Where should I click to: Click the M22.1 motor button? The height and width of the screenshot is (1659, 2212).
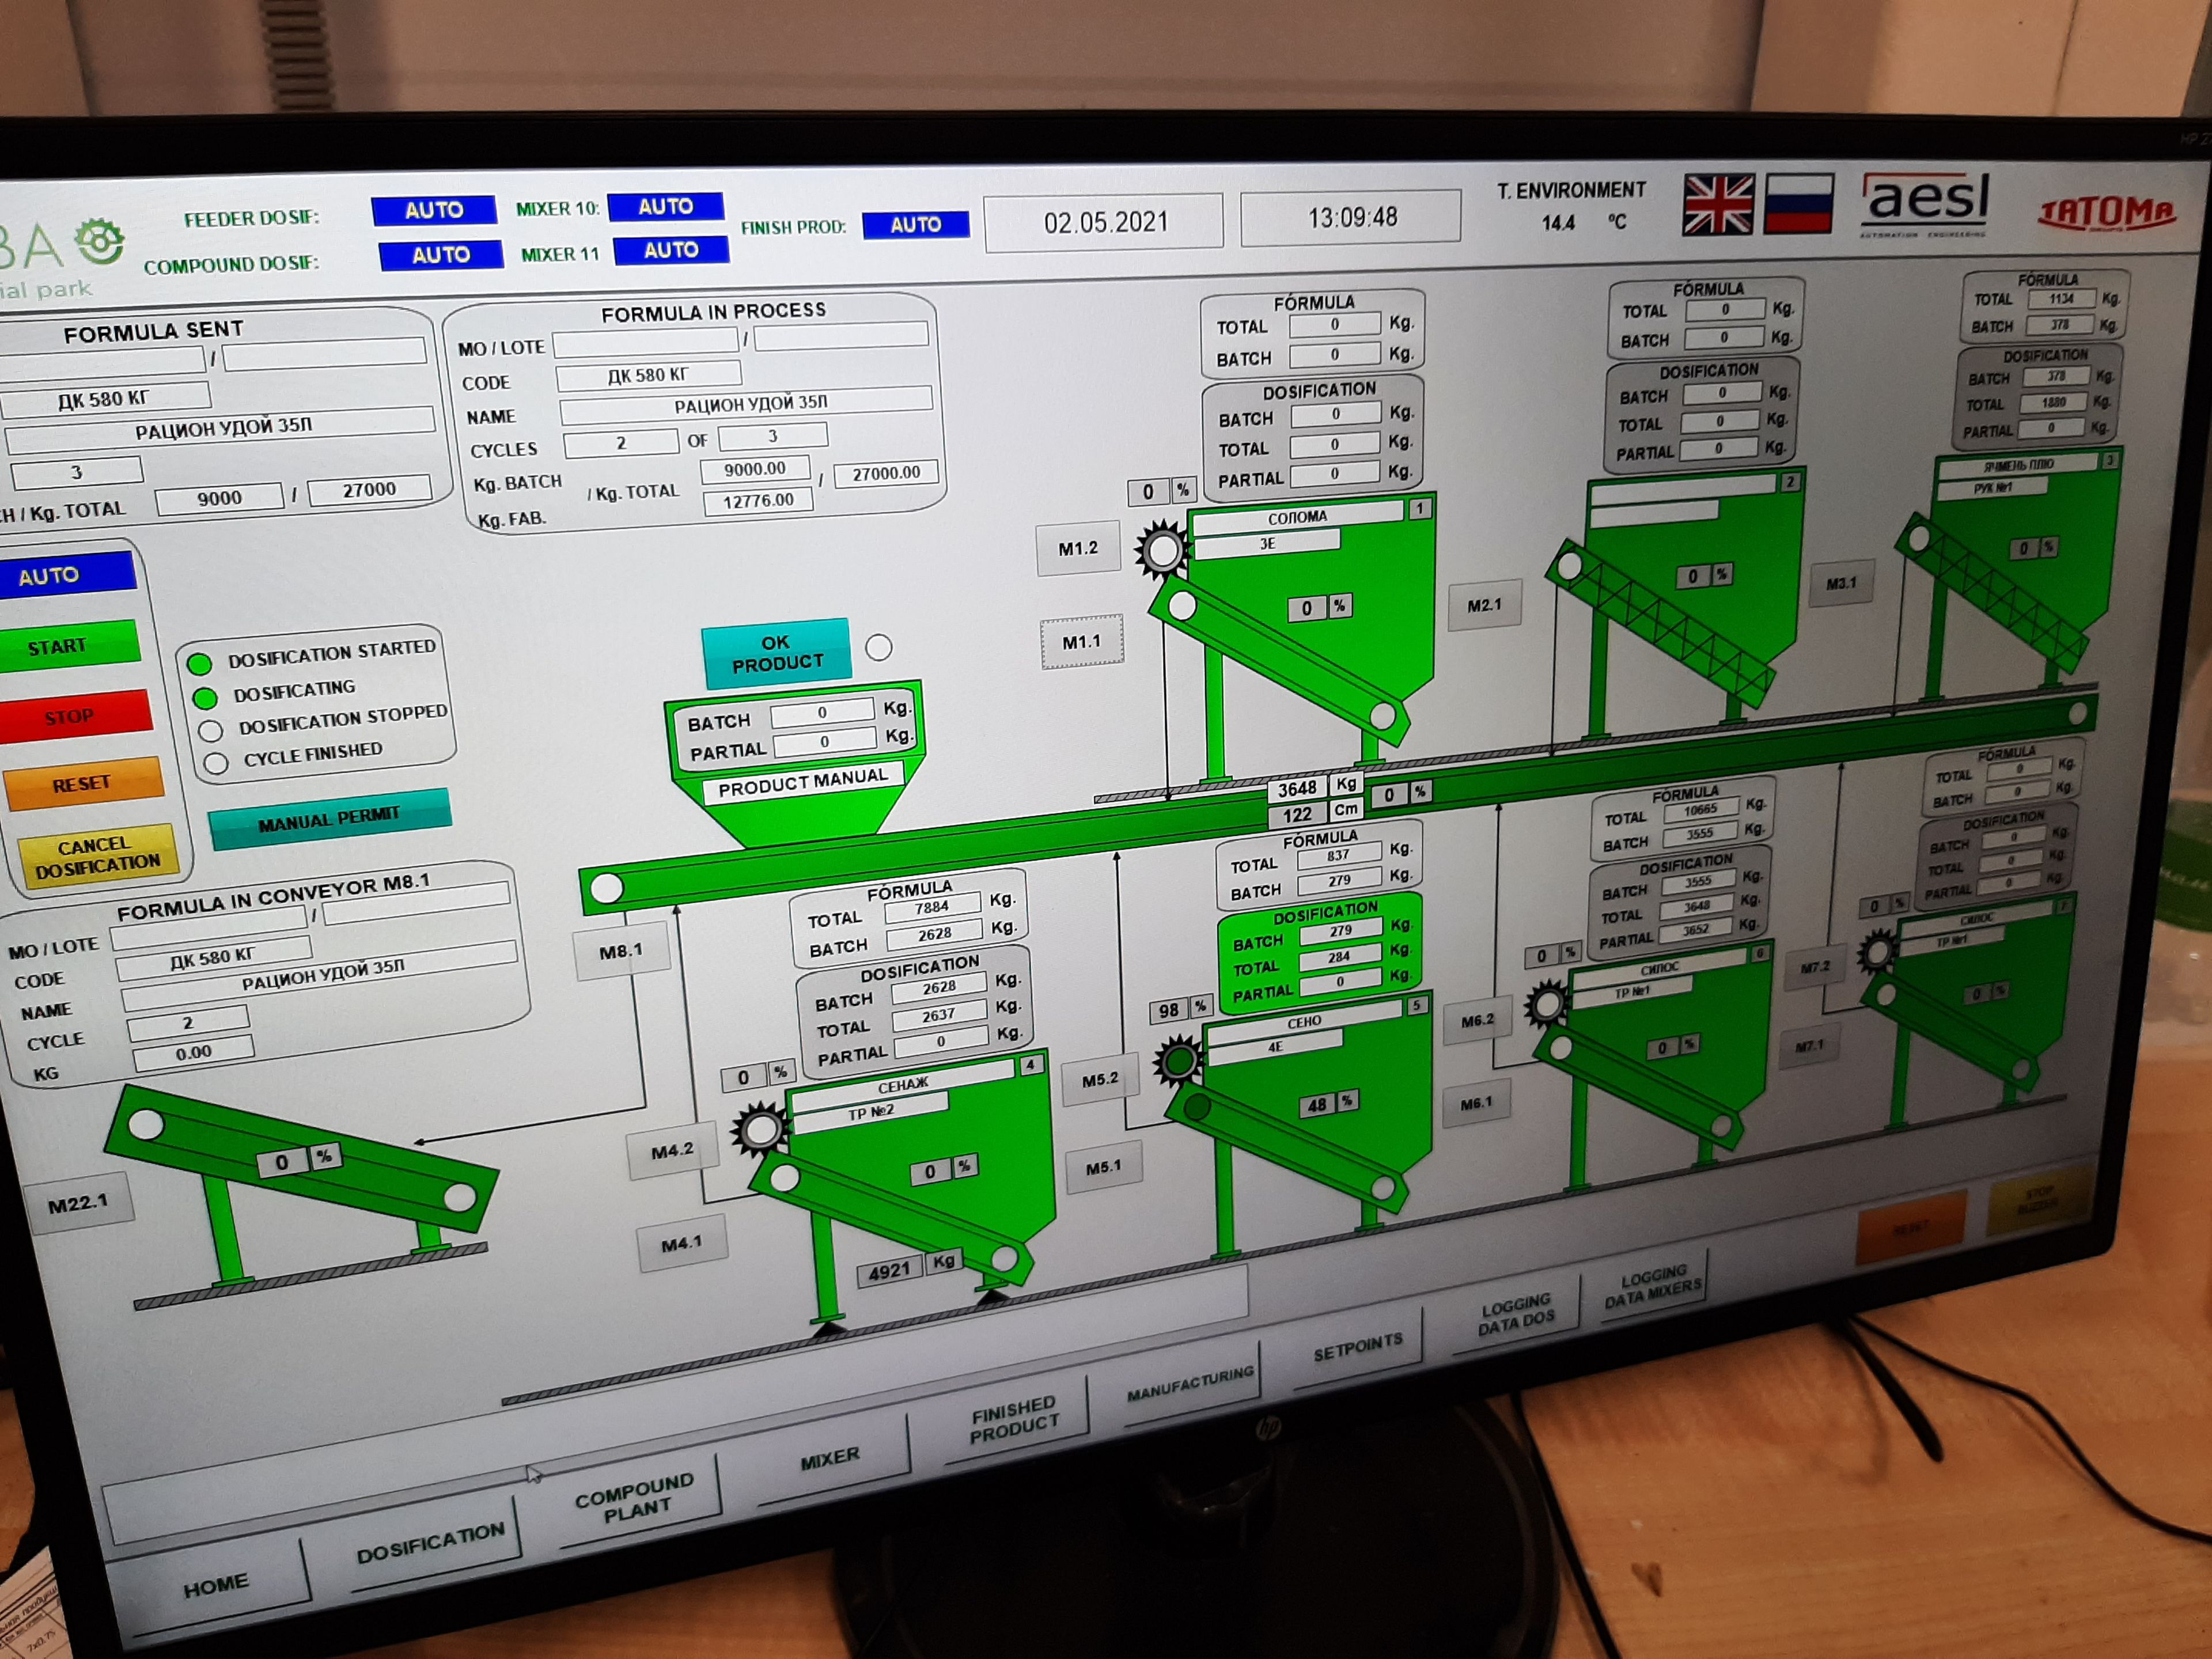tap(78, 1203)
